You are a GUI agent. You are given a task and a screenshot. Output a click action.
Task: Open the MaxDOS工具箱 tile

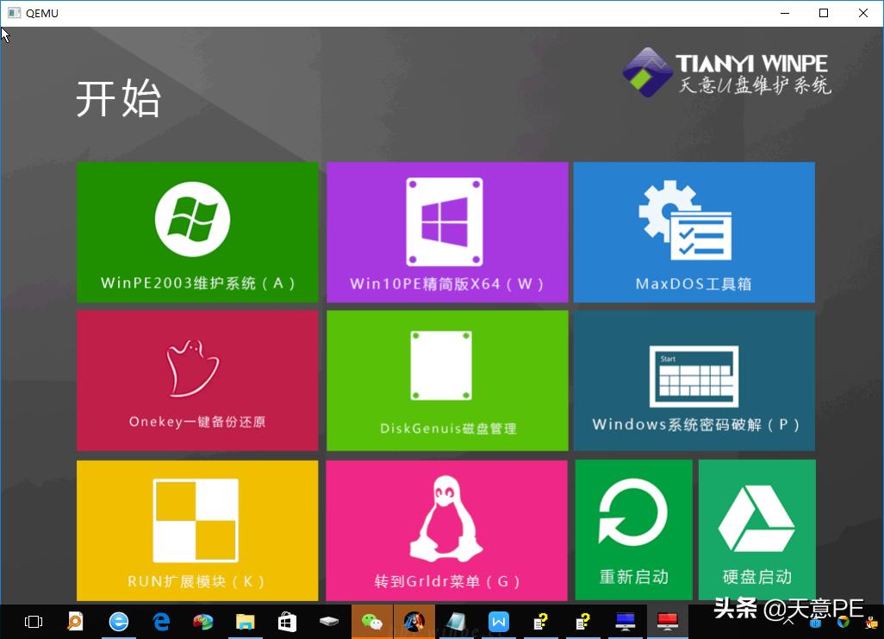[x=694, y=233]
